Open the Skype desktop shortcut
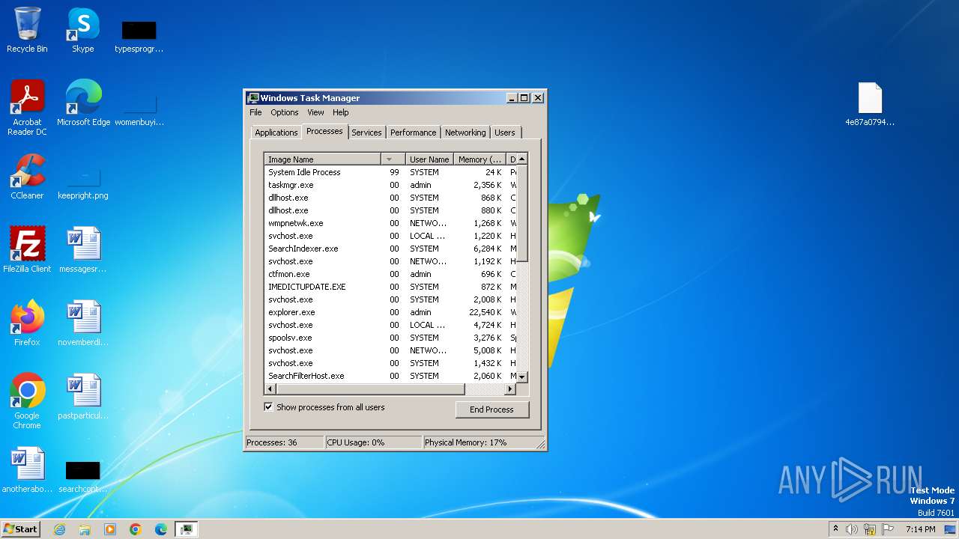Screen dimensions: 959x539 (82, 30)
